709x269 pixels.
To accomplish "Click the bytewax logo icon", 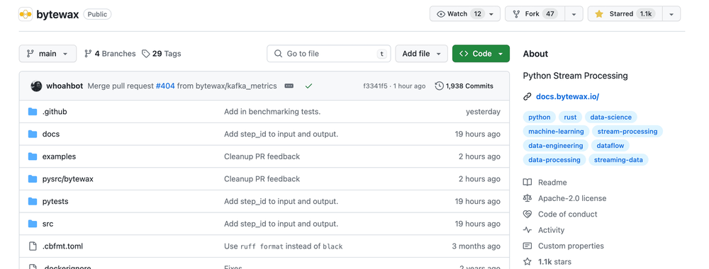I will click(26, 14).
